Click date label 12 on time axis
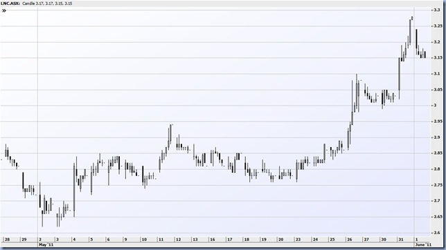Viewport: 446px width, 250px height. coord(178,240)
